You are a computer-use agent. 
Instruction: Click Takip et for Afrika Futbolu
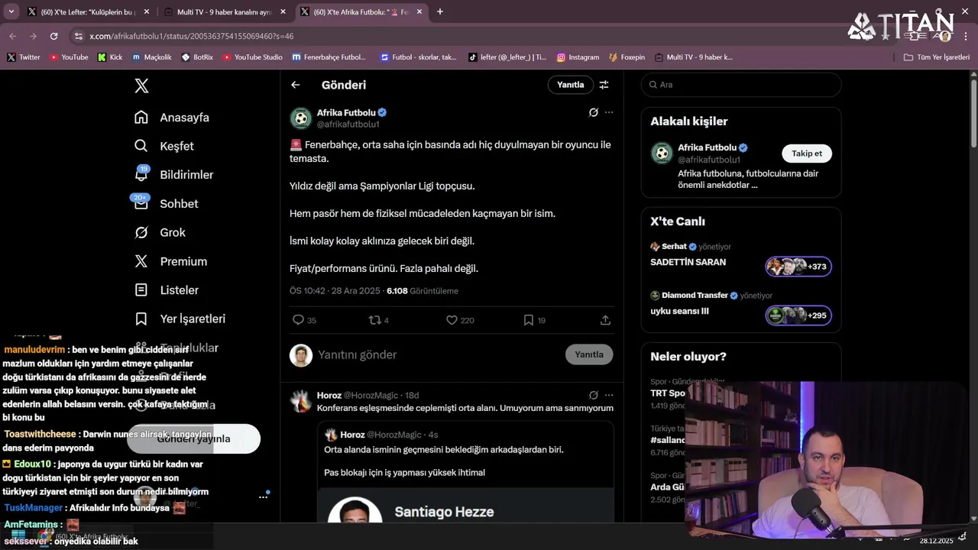click(x=807, y=154)
